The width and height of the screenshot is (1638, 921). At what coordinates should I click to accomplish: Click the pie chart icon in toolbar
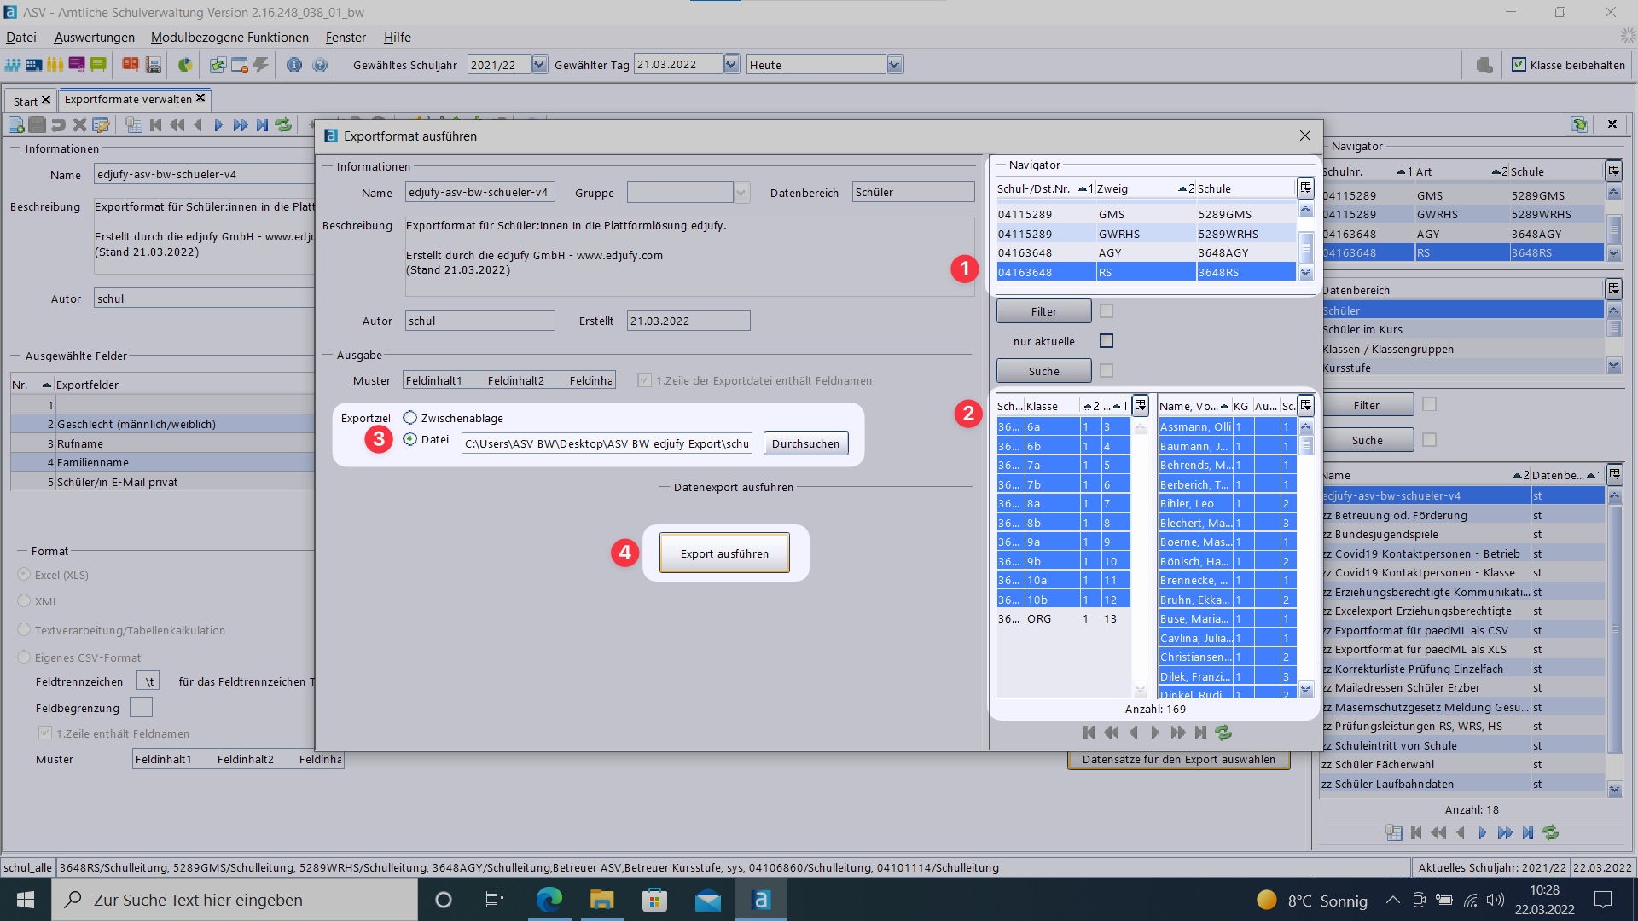[184, 65]
